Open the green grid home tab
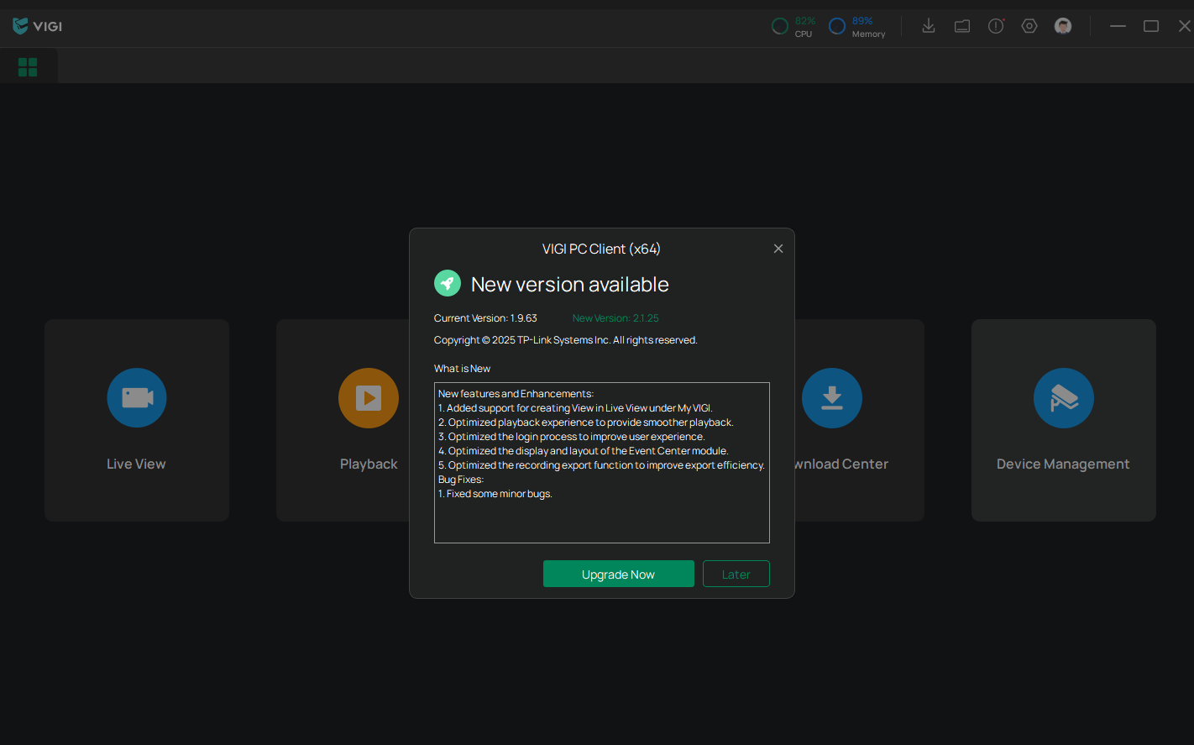The width and height of the screenshot is (1194, 745). [28, 67]
